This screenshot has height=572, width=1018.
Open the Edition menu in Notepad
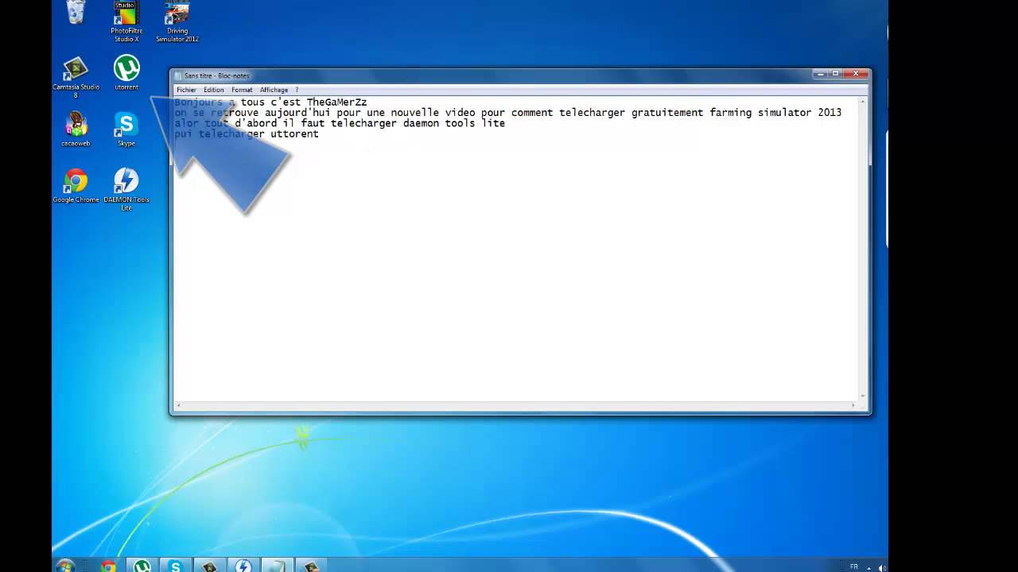(x=213, y=90)
